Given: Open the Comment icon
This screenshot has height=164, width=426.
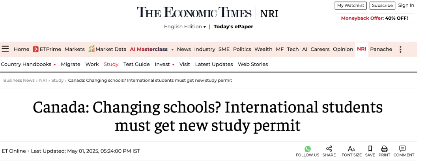Looking at the screenshot, I should click(403, 149).
